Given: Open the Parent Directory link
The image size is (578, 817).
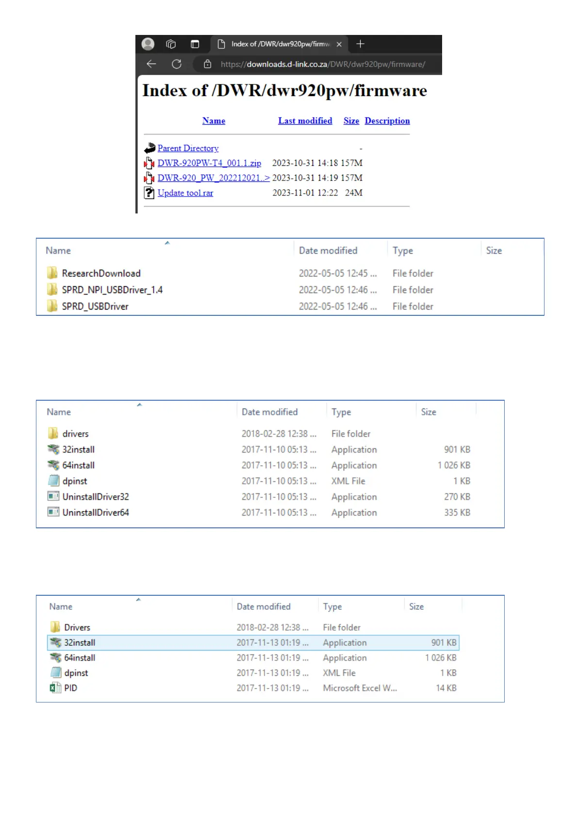Looking at the screenshot, I should pyautogui.click(x=188, y=148).
